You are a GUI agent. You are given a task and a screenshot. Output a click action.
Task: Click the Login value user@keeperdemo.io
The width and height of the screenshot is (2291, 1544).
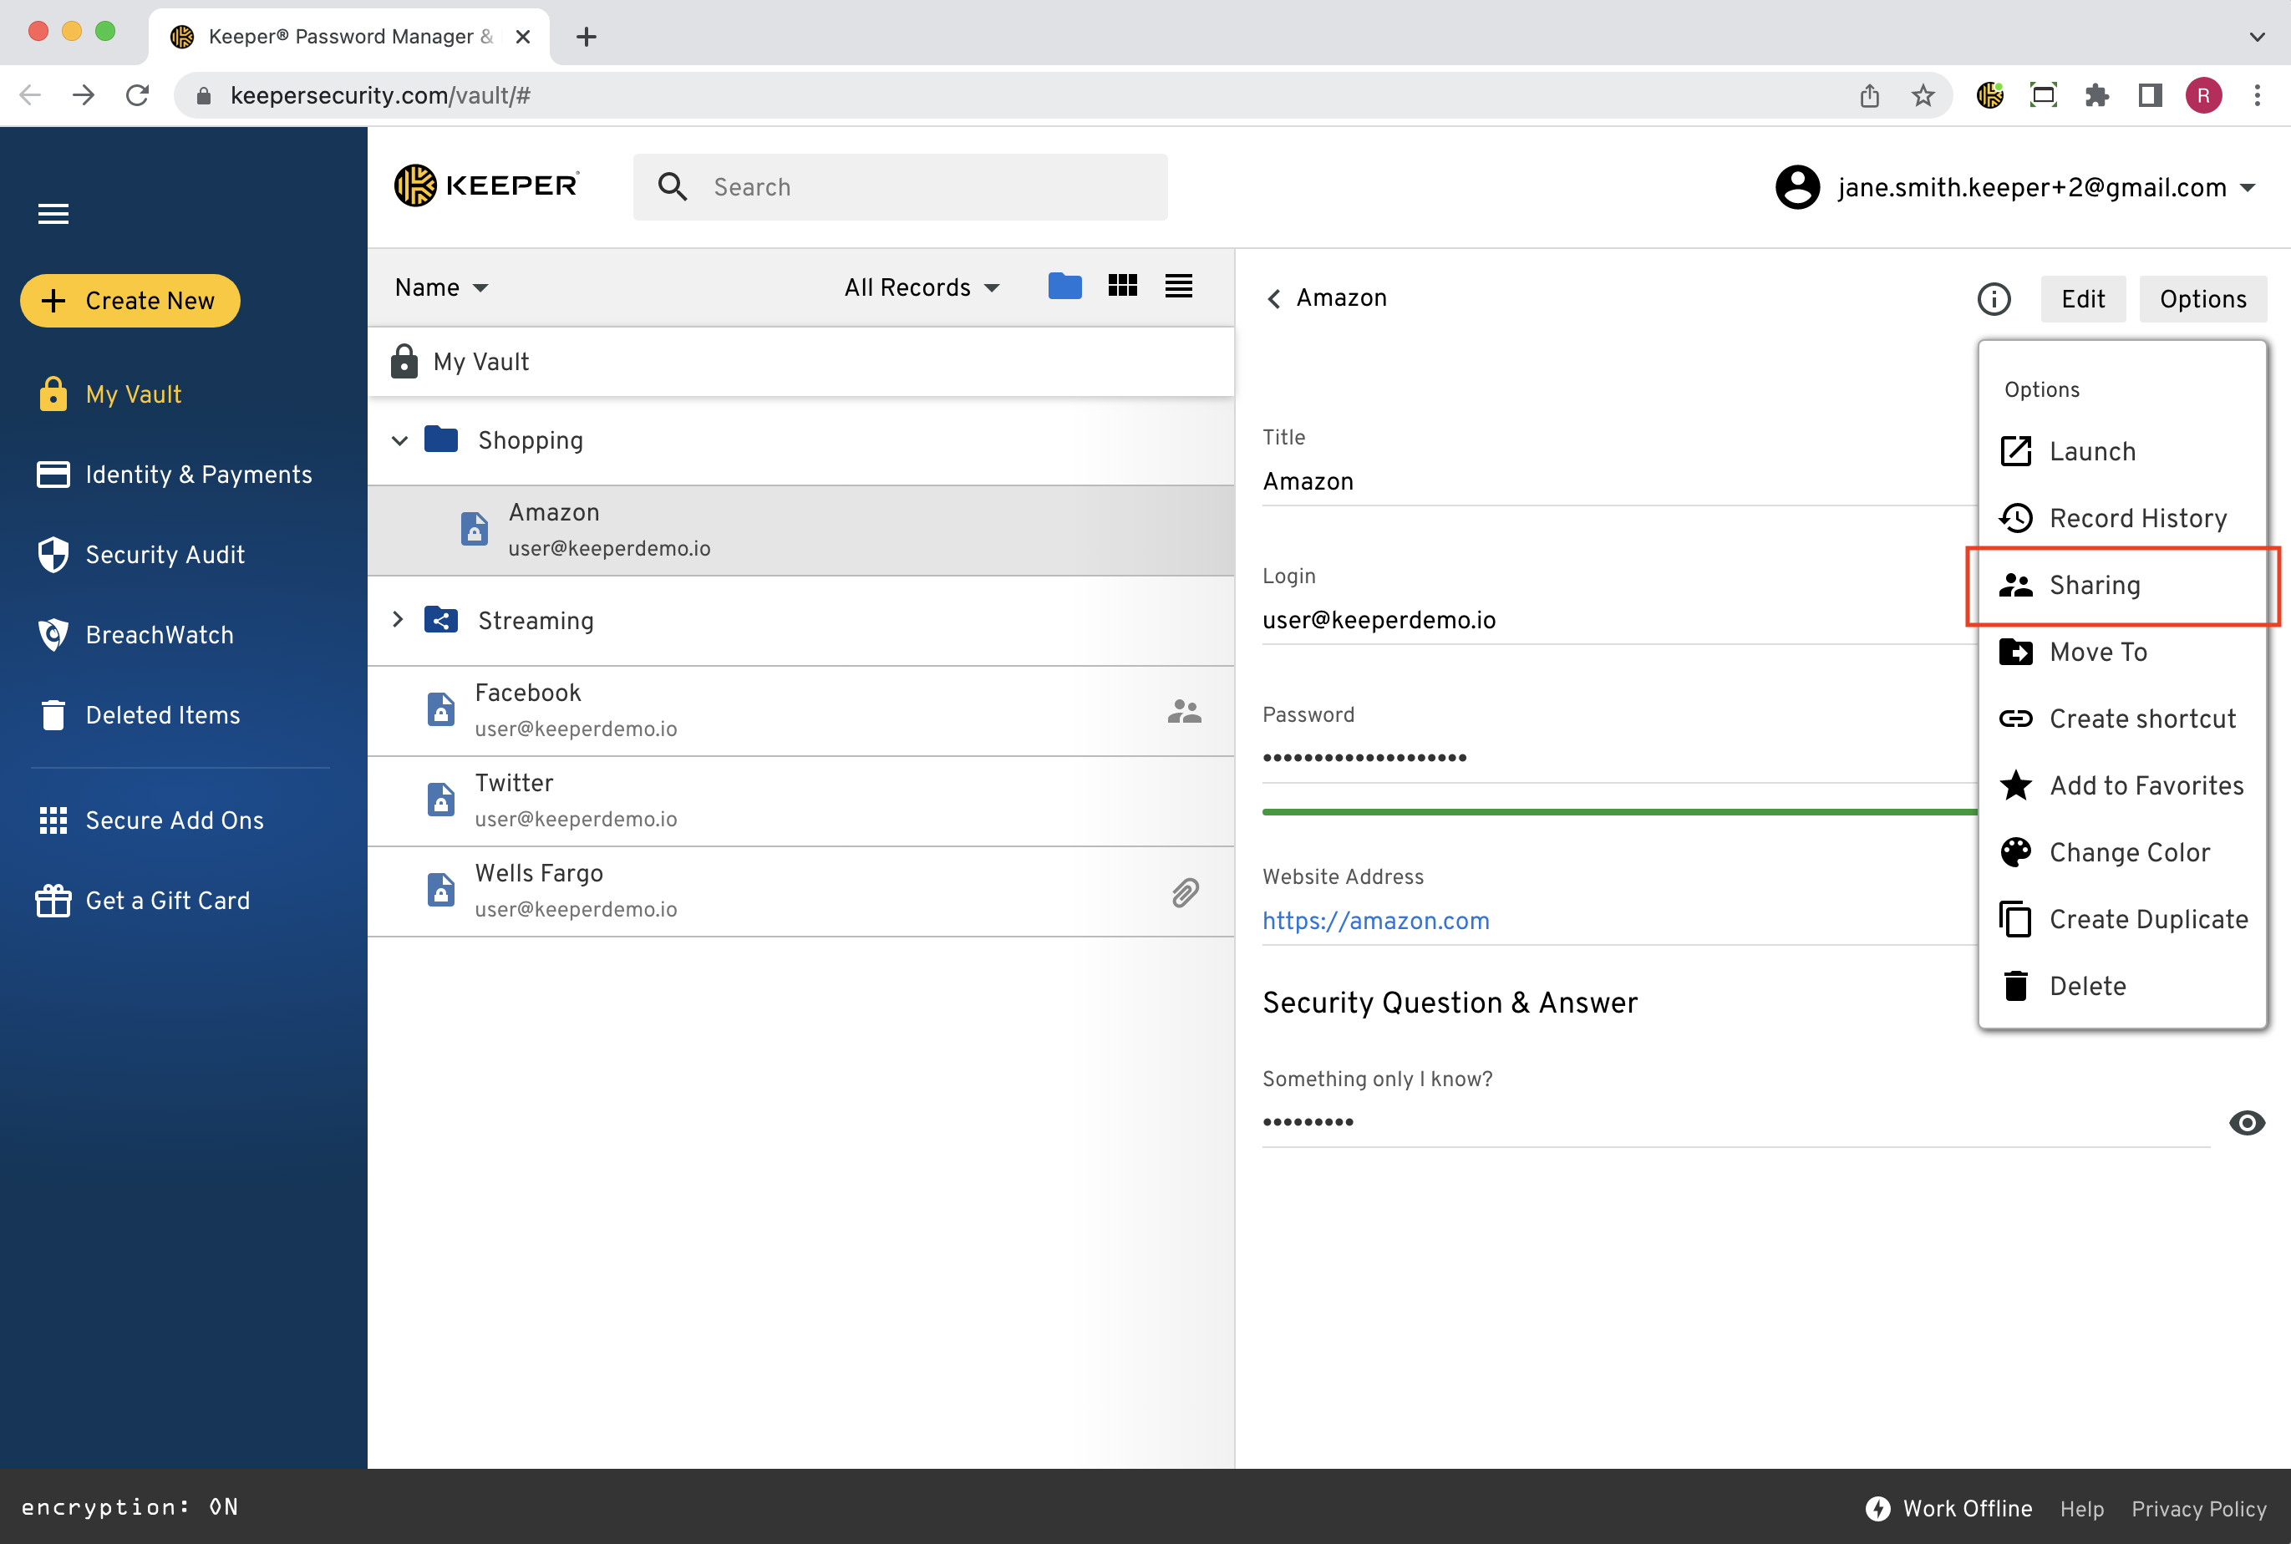click(x=1379, y=619)
